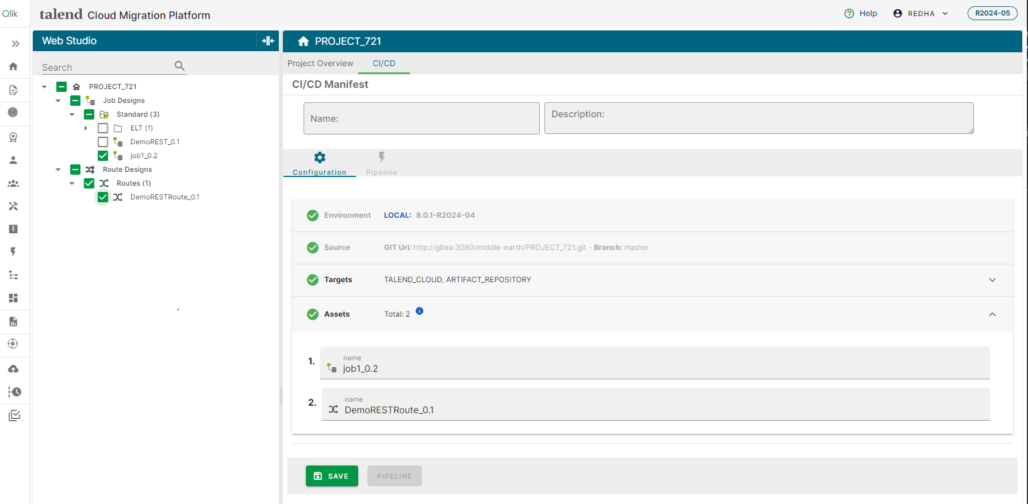Click the award ribbon icon in sidebar
Image resolution: width=1028 pixels, height=504 pixels.
point(13,137)
